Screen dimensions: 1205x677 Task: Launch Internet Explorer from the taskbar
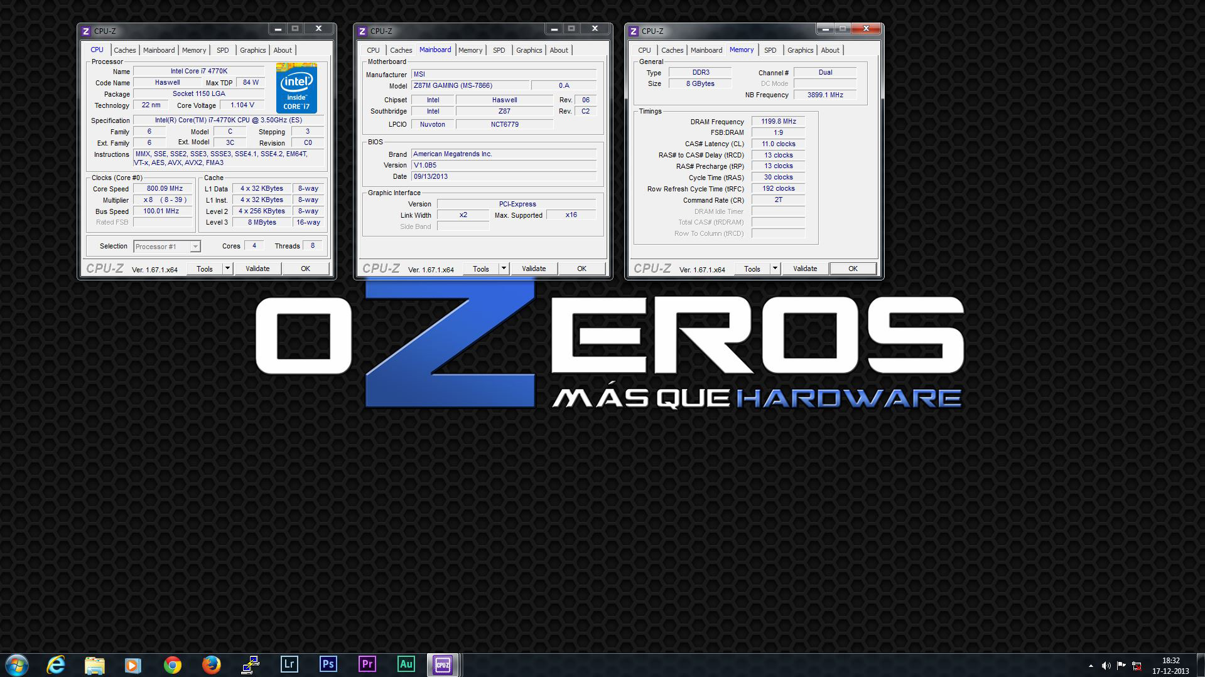[56, 664]
